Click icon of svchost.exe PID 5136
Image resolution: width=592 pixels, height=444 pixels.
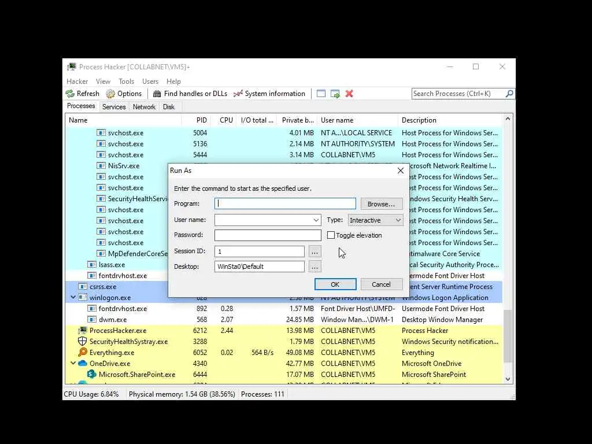(101, 144)
